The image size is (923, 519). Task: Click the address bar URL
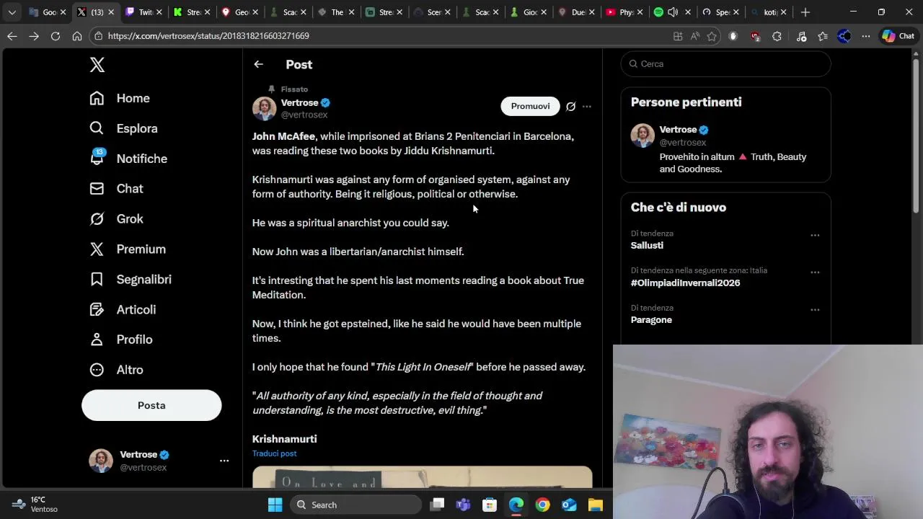click(x=208, y=36)
